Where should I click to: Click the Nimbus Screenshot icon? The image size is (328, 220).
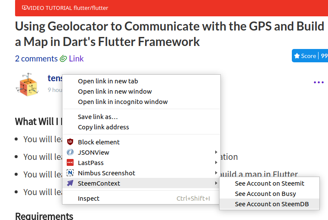tap(70, 173)
